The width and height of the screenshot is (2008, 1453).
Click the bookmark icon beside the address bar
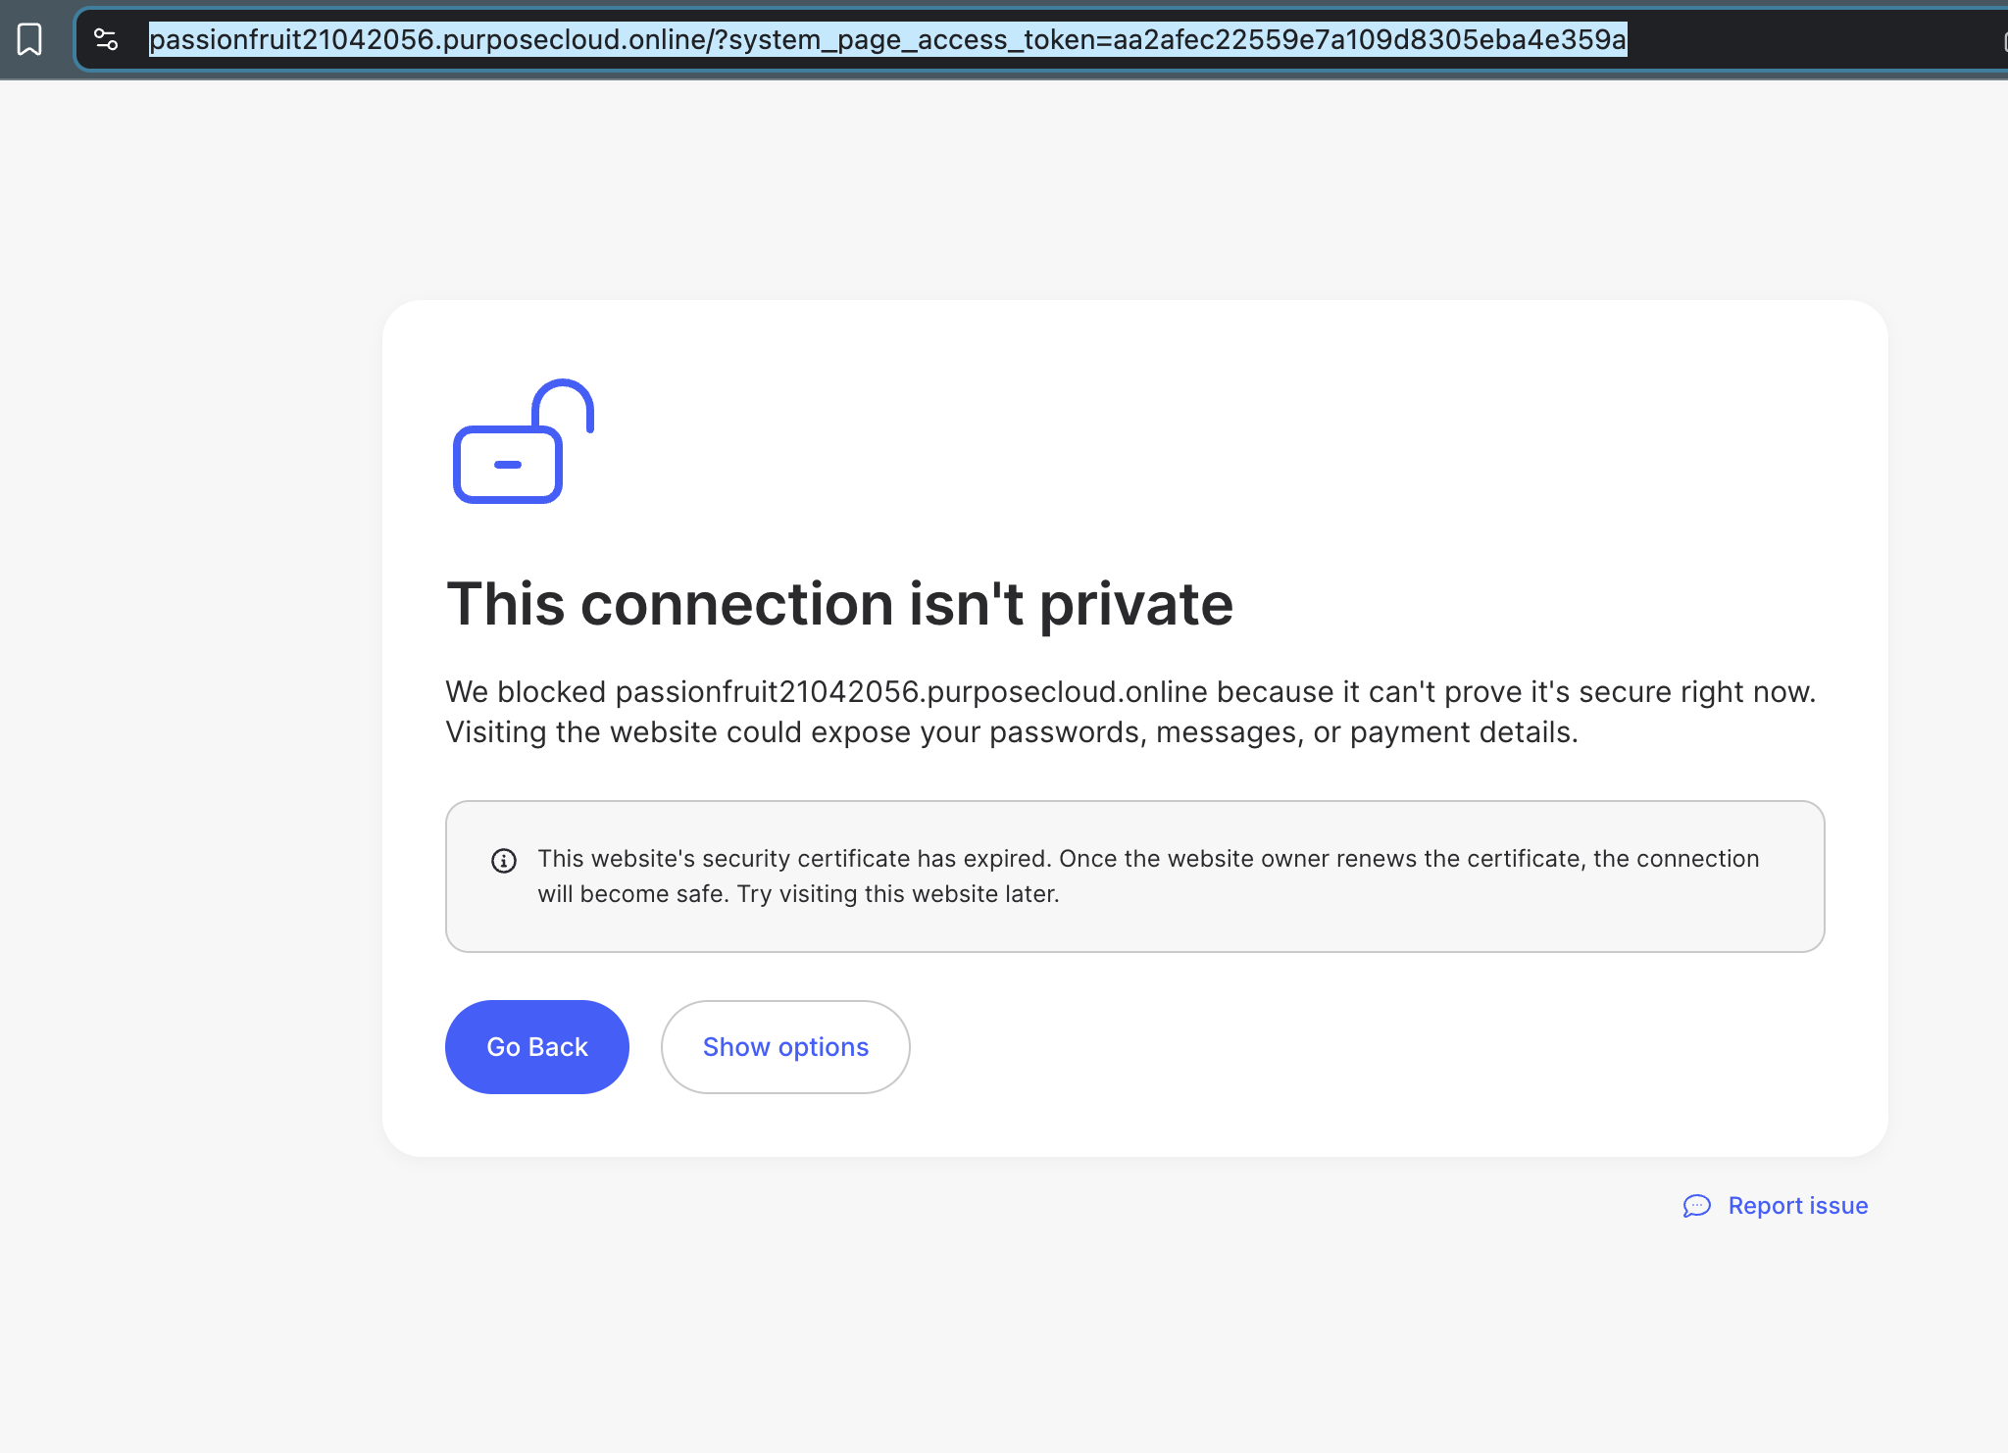[x=29, y=39]
